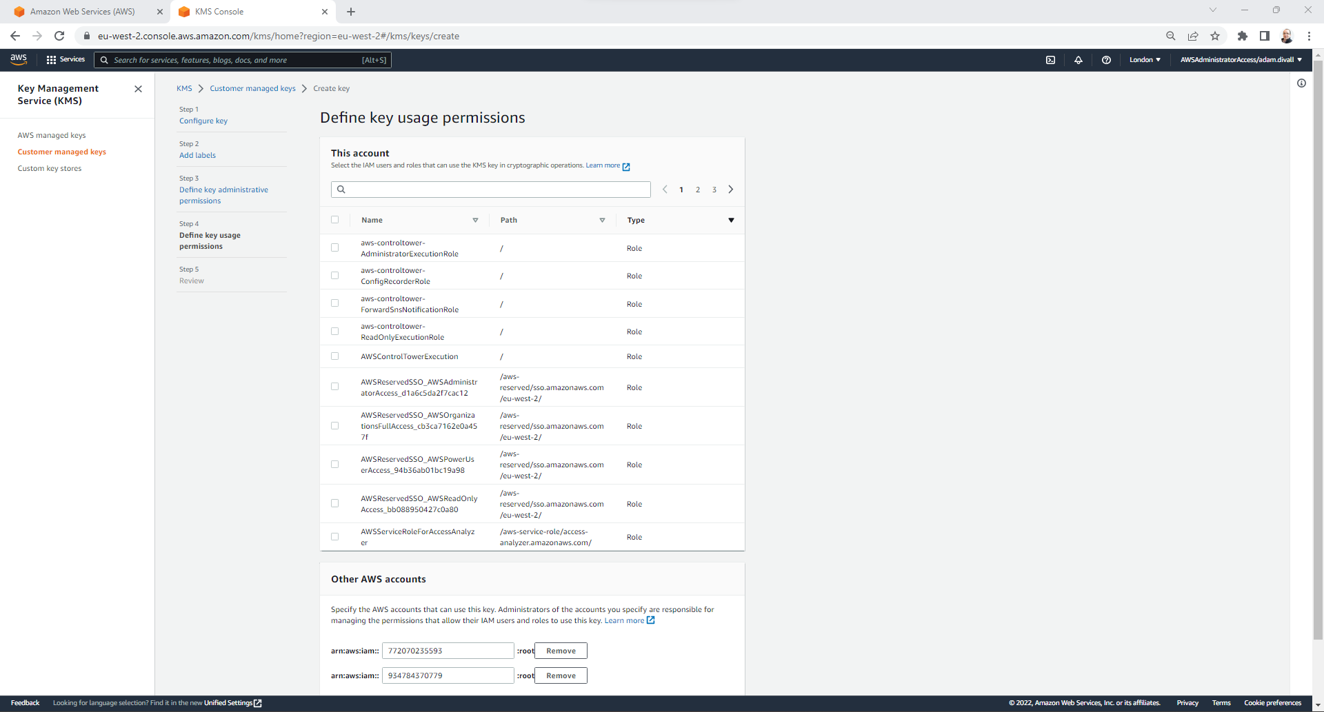Go to Step 2 Add labels
The image size is (1324, 712).
197,155
